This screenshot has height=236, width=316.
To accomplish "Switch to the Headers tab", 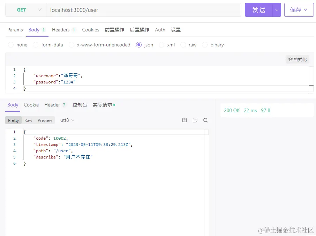I will (60, 30).
